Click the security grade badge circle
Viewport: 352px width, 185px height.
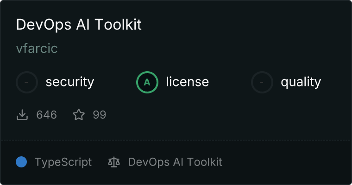[x=27, y=82]
